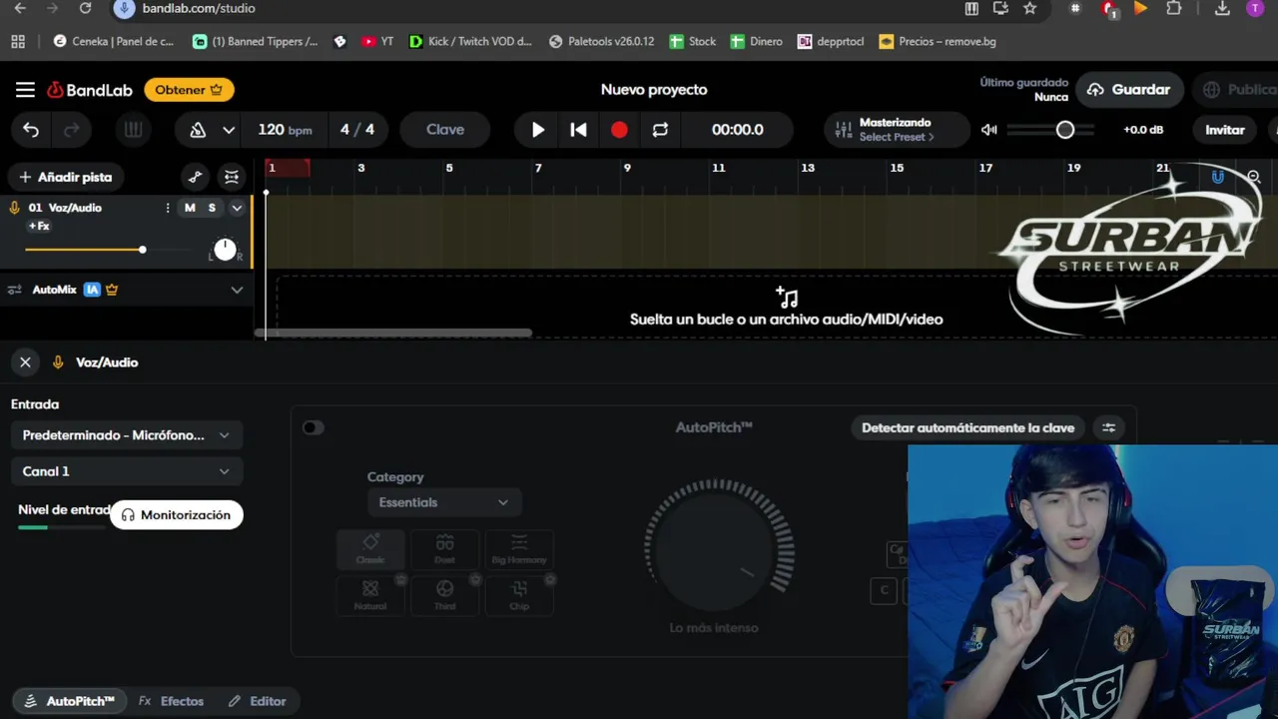1278x719 pixels.
Task: Expand the Voz/Audio track chevron
Action: pyautogui.click(x=237, y=208)
